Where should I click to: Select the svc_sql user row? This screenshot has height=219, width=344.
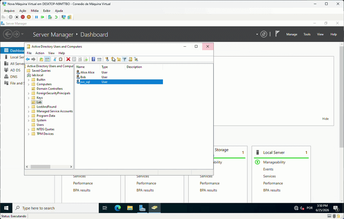(x=120, y=82)
